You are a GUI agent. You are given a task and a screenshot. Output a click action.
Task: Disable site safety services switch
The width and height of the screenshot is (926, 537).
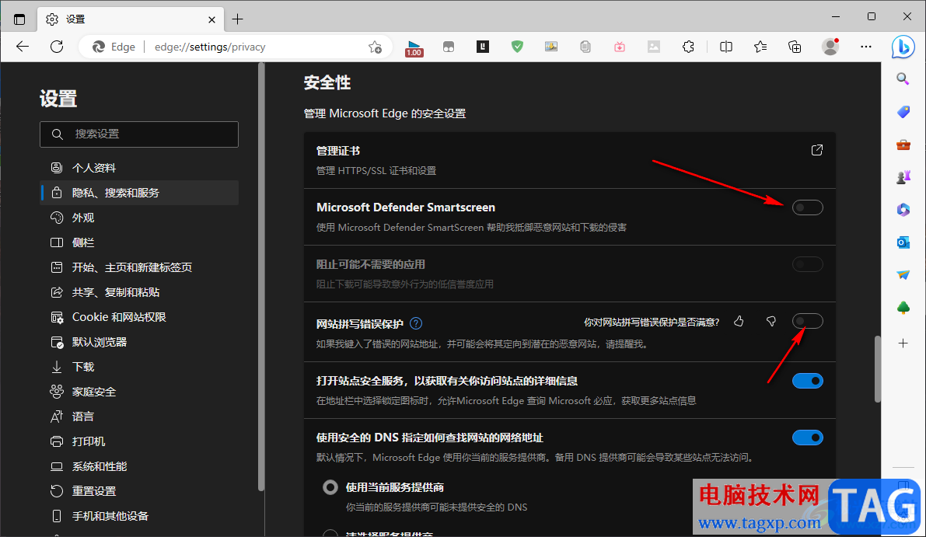click(x=807, y=382)
